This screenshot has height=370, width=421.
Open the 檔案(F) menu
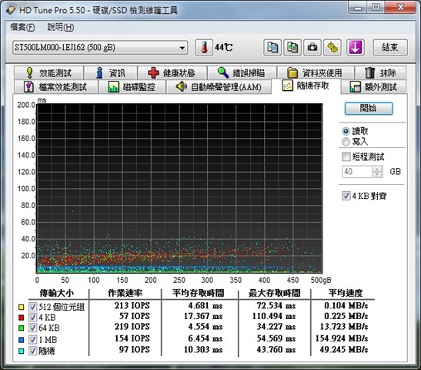[x=22, y=27]
